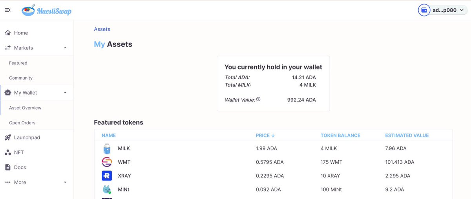
Task: Click the Docs document icon
Action: [8, 167]
